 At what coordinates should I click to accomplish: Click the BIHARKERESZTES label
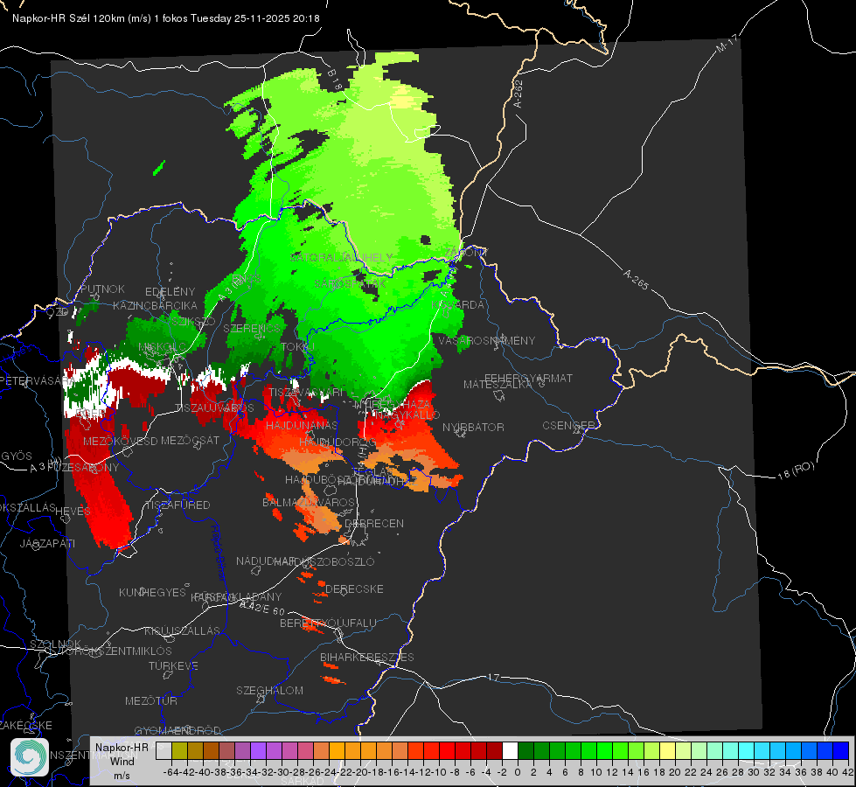click(367, 658)
